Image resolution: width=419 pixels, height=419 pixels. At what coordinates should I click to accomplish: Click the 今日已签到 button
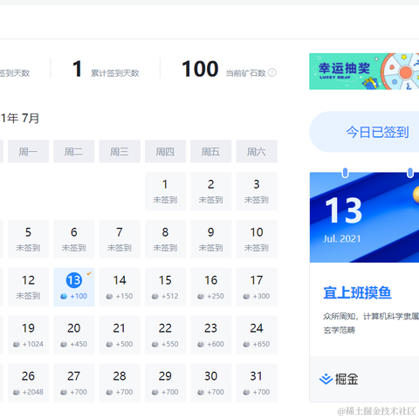364,132
